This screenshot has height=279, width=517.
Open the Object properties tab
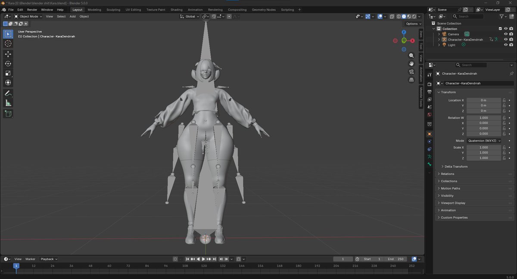pyautogui.click(x=430, y=134)
